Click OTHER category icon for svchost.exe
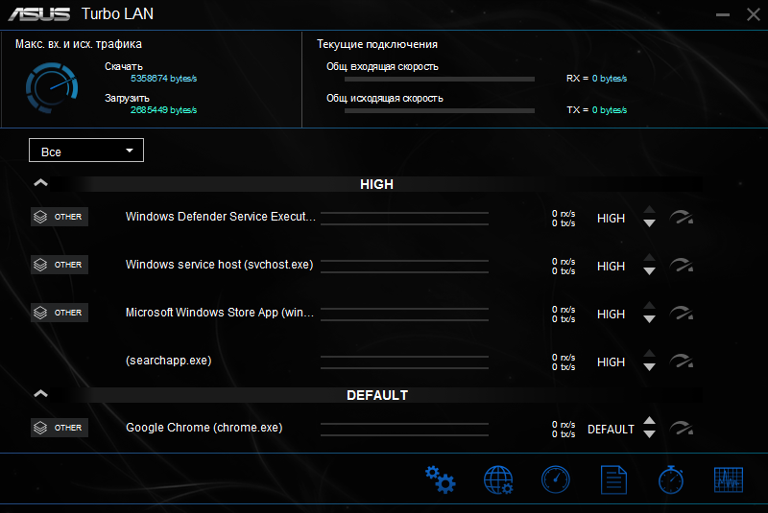This screenshot has width=768, height=513. coord(60,265)
